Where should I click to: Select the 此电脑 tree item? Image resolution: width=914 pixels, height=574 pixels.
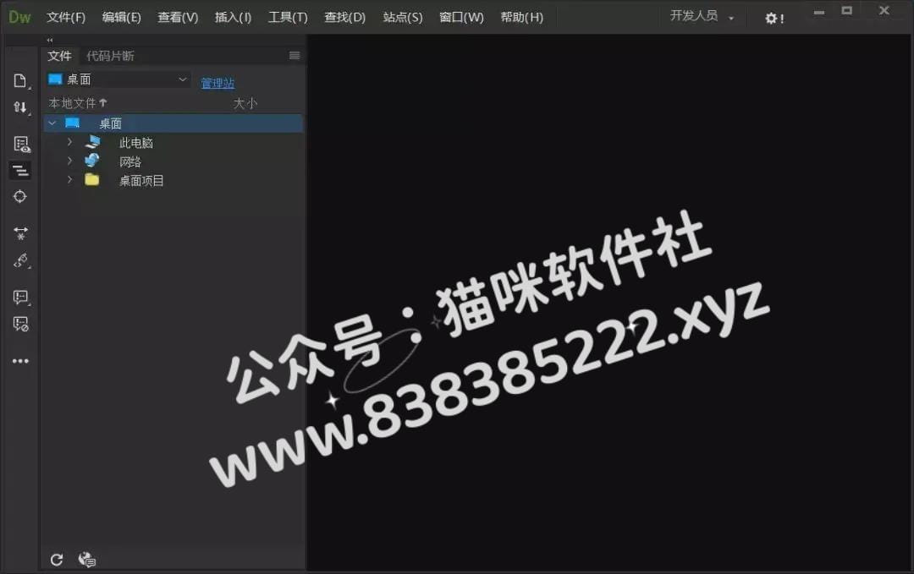coord(135,143)
